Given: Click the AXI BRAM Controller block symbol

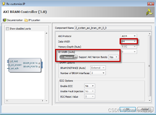Looking at the screenshot, I should coord(25,65).
